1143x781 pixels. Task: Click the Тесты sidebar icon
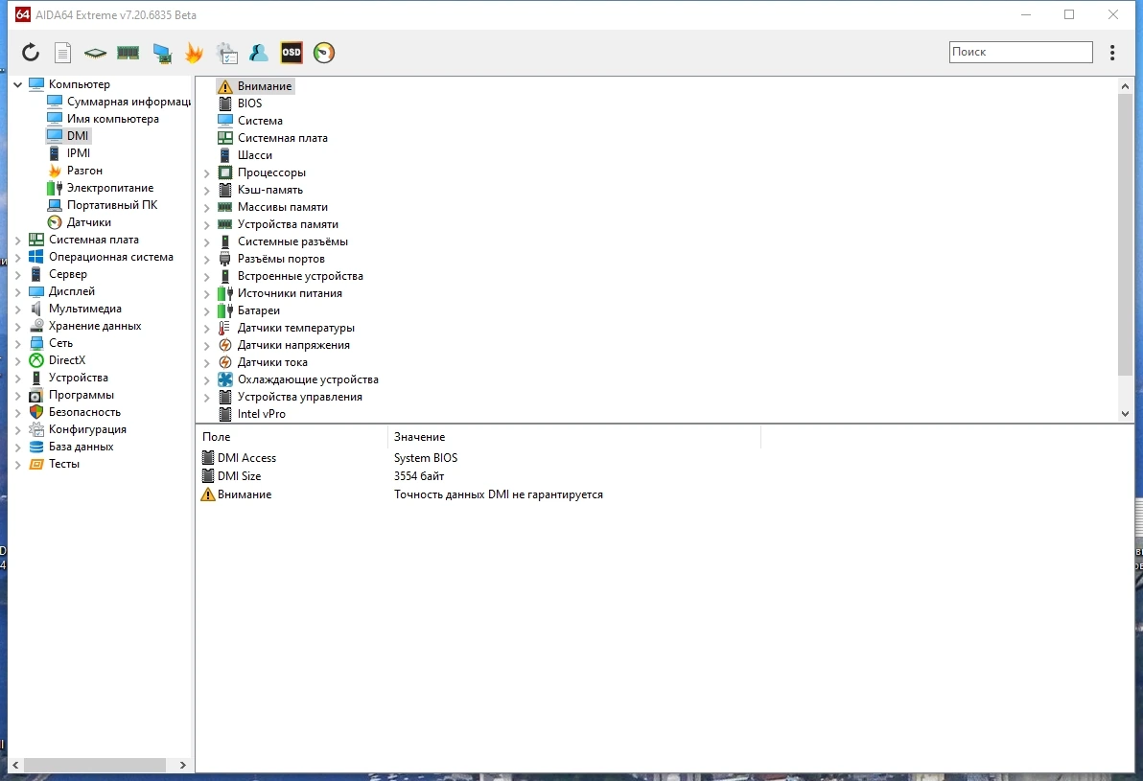(36, 464)
